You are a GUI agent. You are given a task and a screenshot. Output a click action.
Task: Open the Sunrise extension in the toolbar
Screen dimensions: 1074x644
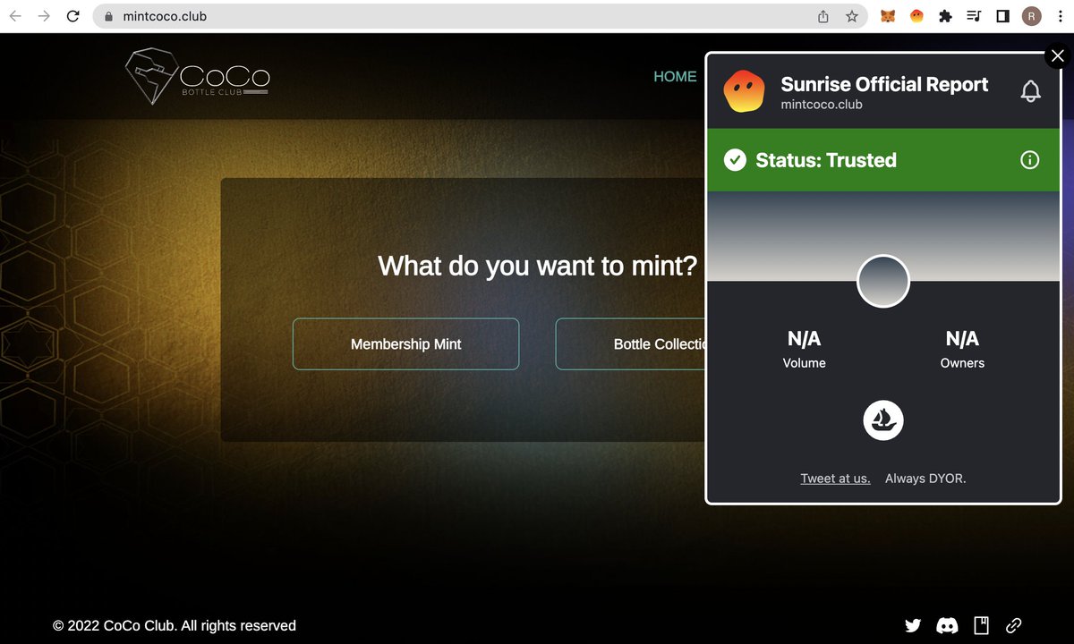click(916, 16)
